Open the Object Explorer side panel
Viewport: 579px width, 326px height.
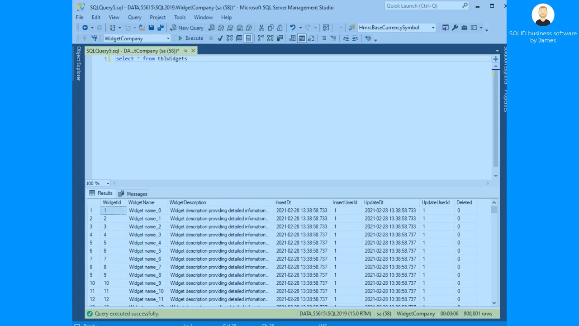click(x=78, y=63)
